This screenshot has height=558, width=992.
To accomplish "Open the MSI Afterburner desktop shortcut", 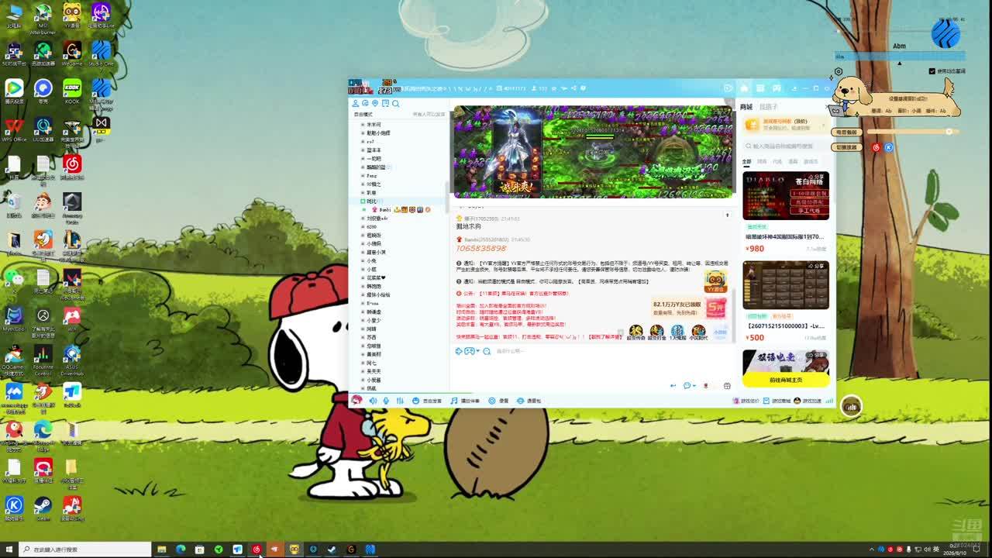I will (x=43, y=17).
